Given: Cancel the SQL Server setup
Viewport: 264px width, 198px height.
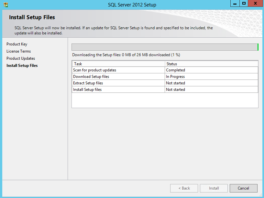Looking at the screenshot, I should (x=244, y=188).
